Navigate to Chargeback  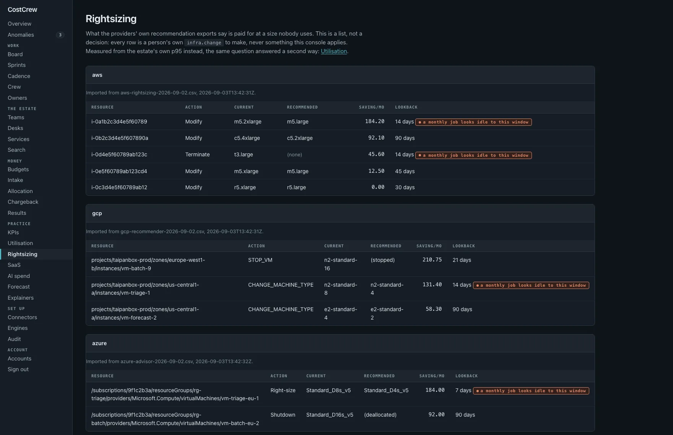coord(23,202)
